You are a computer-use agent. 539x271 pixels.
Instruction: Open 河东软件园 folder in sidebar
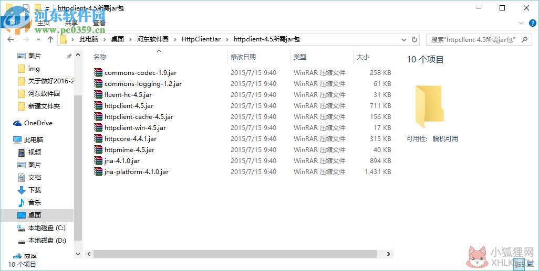(44, 93)
